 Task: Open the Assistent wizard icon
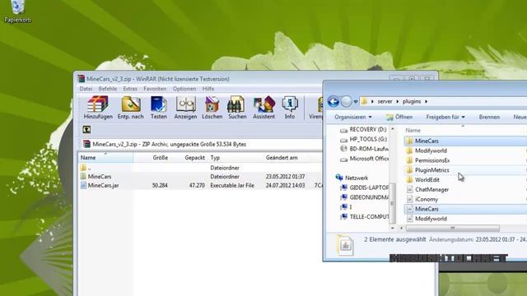263,108
